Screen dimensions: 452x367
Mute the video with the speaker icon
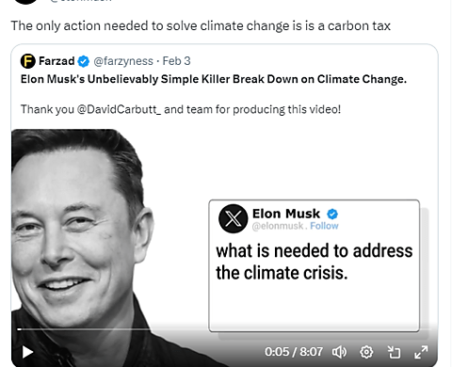click(339, 352)
